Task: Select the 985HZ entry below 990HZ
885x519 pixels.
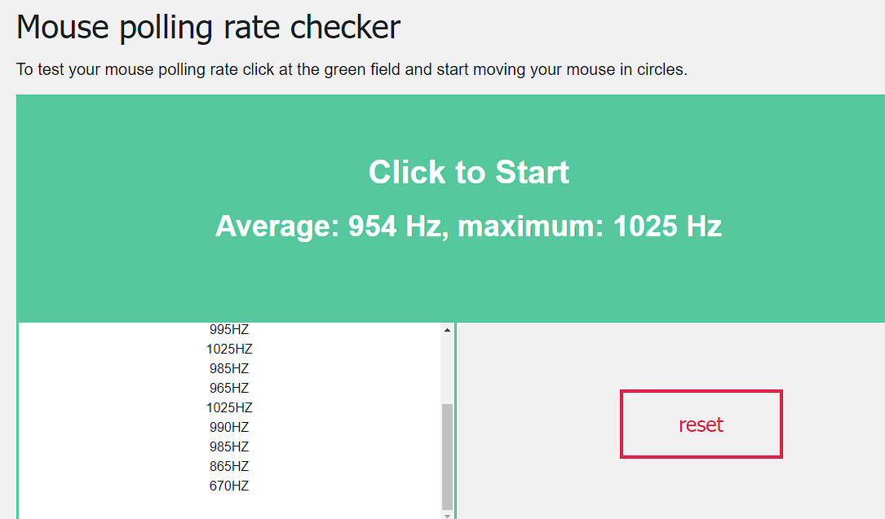Action: coord(229,446)
